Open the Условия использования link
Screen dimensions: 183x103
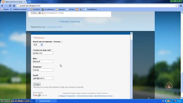pos(85,96)
